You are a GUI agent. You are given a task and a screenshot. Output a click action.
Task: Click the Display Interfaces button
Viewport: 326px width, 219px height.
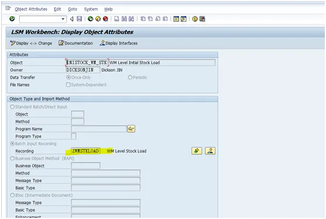(x=119, y=43)
